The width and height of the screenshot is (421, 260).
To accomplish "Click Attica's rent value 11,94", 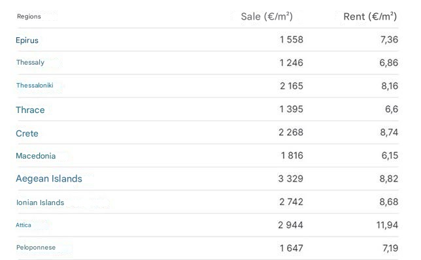I will [x=387, y=225].
